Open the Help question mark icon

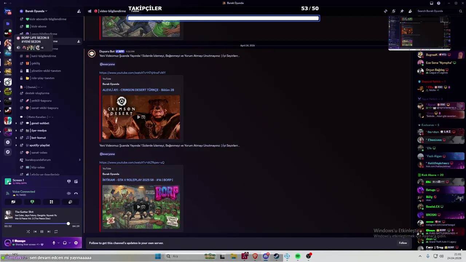pos(439,3)
